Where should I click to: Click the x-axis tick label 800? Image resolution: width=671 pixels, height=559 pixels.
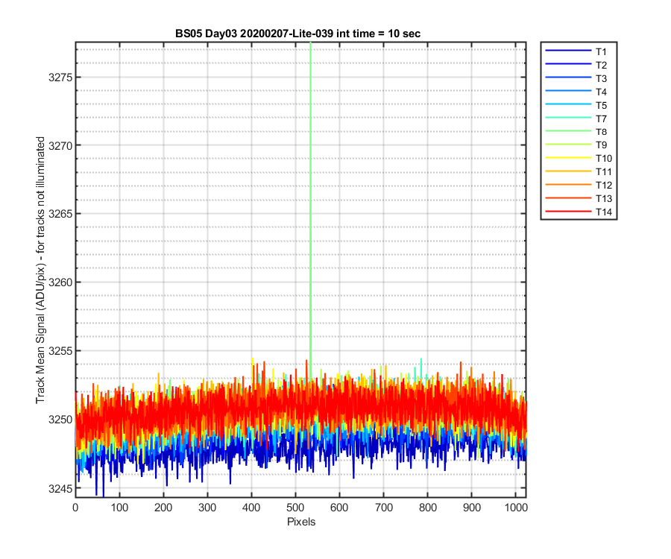428,508
